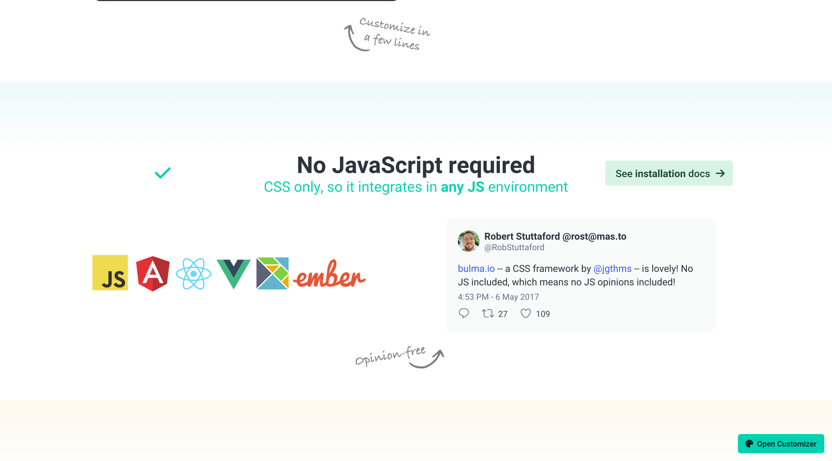This screenshot has width=832, height=461.
Task: Click the Elm tangram logo
Action: click(x=272, y=273)
